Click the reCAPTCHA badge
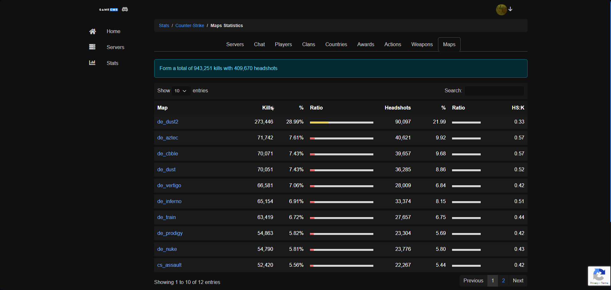611x290 pixels. point(599,276)
